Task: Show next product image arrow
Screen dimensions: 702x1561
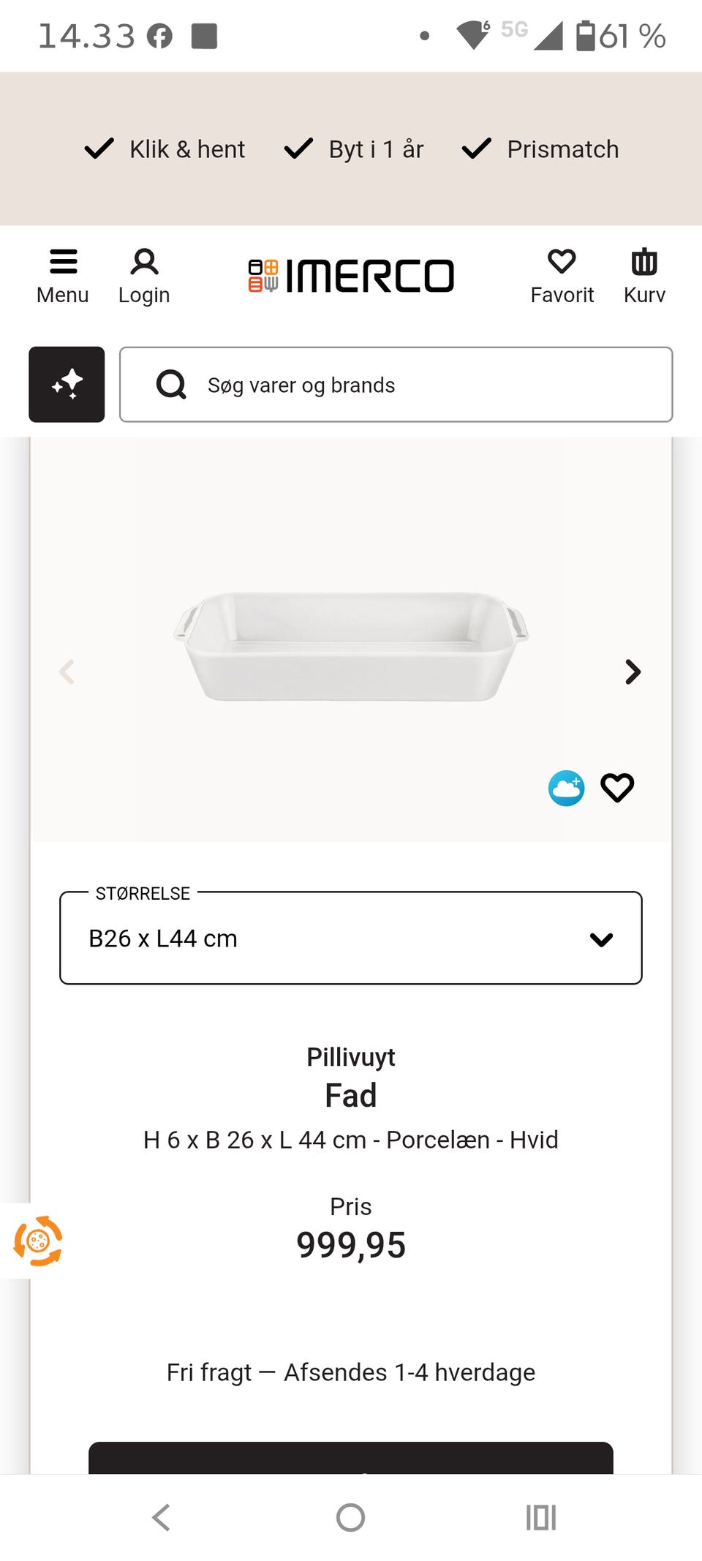Action: click(633, 672)
